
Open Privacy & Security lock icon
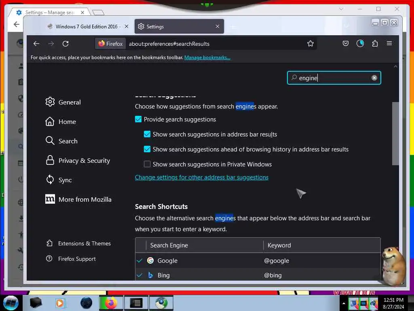click(x=50, y=160)
